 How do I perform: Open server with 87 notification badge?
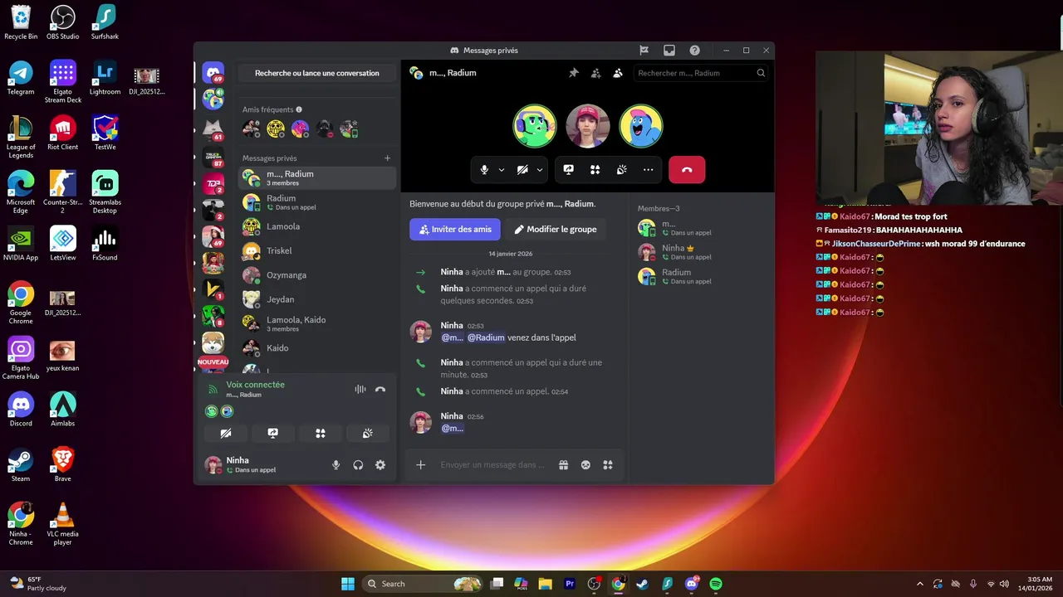213,156
